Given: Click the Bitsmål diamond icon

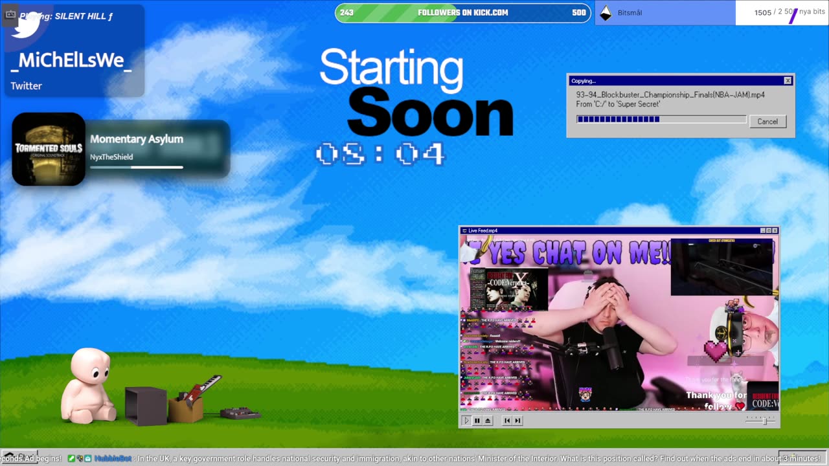Looking at the screenshot, I should tap(606, 13).
